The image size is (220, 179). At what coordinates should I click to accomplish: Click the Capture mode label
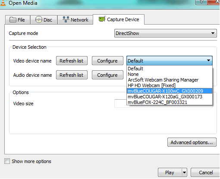23,33
